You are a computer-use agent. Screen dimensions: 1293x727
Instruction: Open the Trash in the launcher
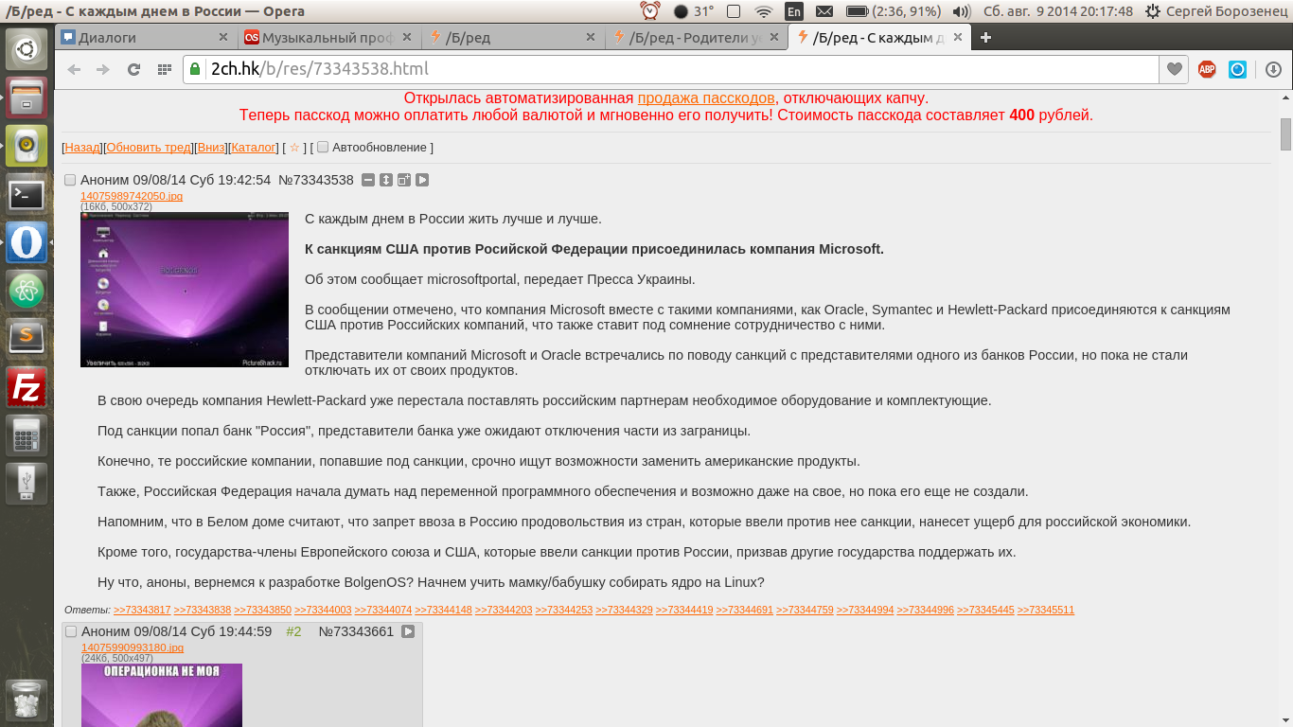click(x=27, y=700)
